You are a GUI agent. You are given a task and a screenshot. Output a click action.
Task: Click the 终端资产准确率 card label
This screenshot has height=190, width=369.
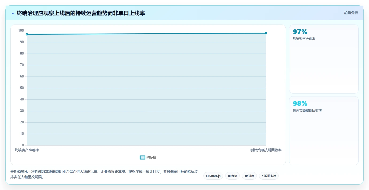[304, 39]
